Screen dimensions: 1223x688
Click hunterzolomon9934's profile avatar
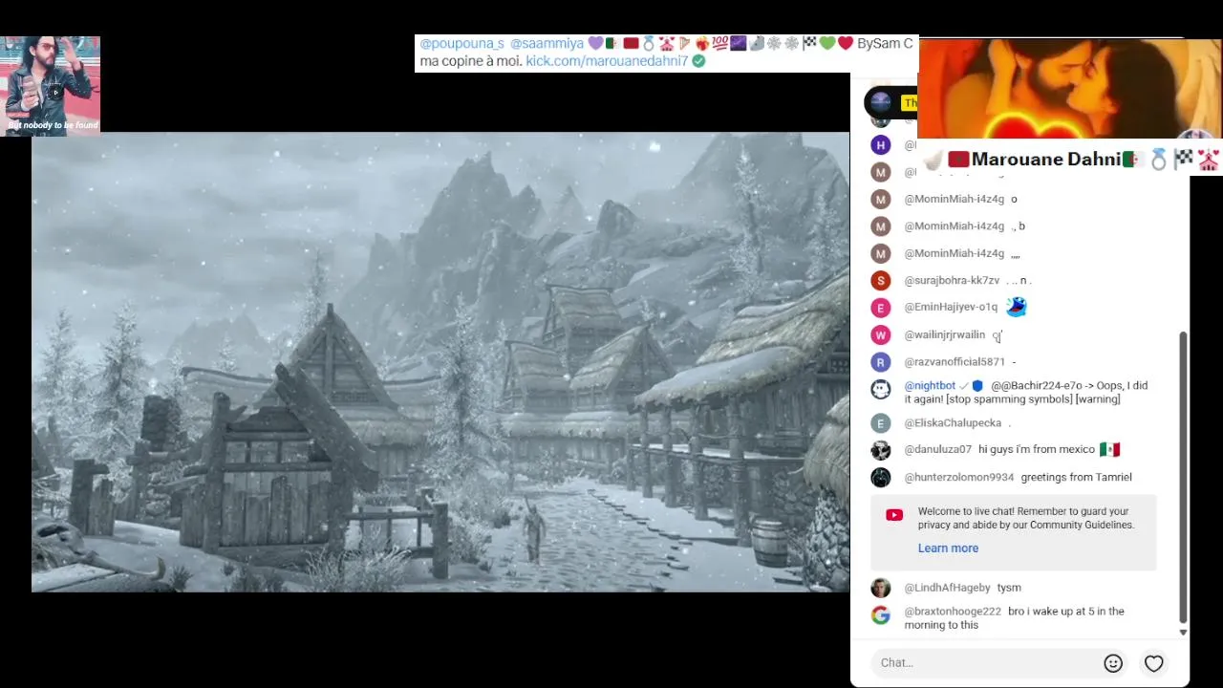881,477
